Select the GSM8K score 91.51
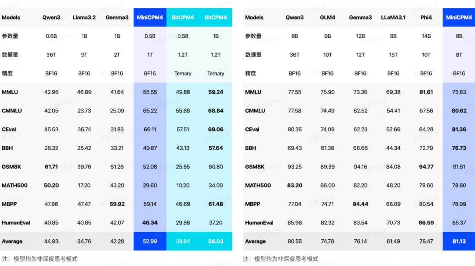The width and height of the screenshot is (475, 266). click(459, 166)
